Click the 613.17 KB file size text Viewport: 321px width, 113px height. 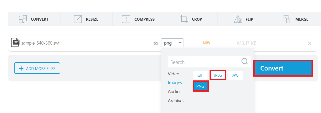click(247, 43)
